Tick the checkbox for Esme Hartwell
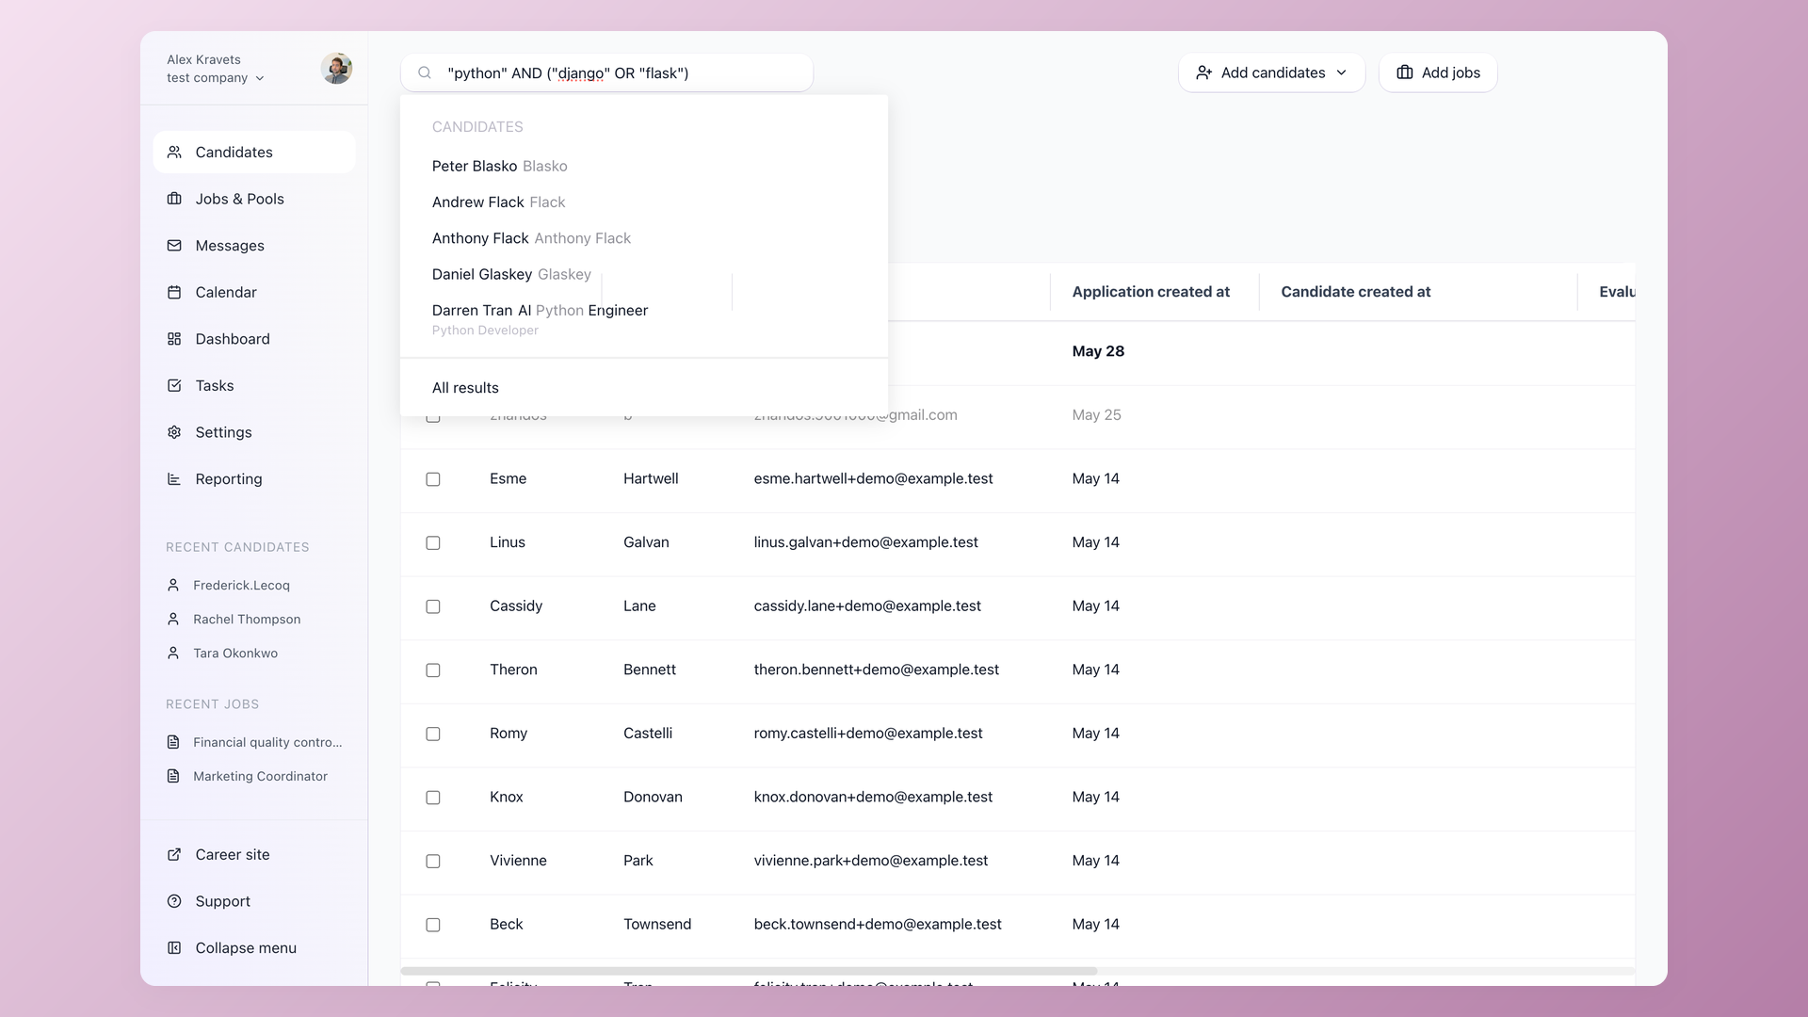Viewport: 1808px width, 1017px height. [433, 479]
